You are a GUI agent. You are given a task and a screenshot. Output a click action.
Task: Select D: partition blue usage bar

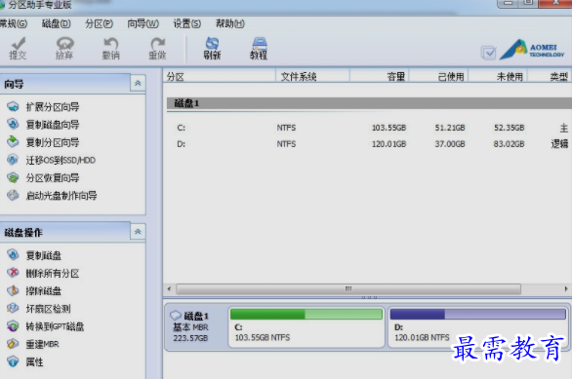(x=478, y=314)
